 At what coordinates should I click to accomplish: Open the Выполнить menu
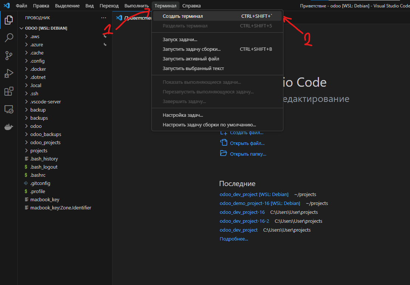[x=137, y=6]
